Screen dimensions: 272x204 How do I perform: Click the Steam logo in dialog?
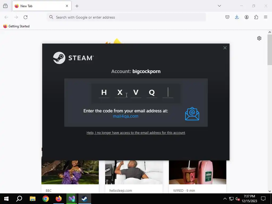click(73, 58)
